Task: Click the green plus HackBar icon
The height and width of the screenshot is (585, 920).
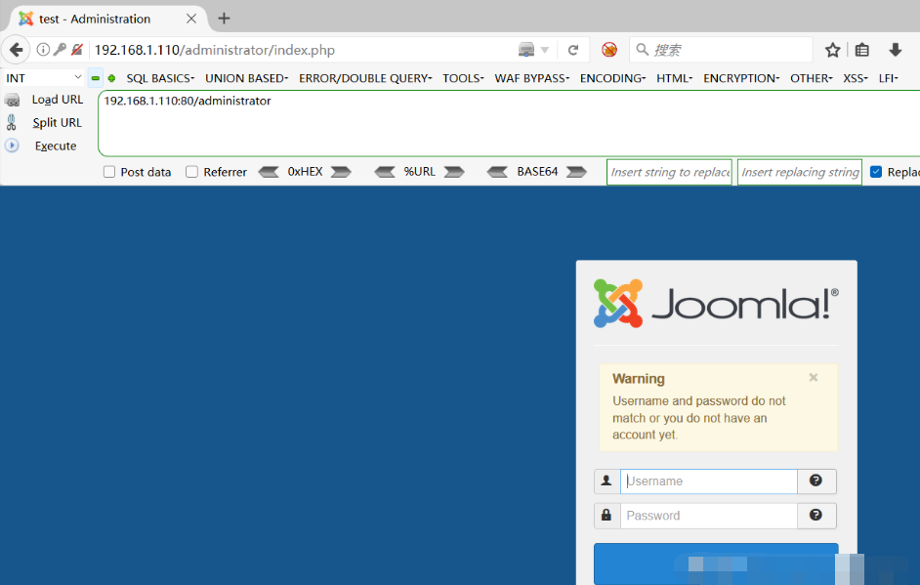Action: click(111, 78)
